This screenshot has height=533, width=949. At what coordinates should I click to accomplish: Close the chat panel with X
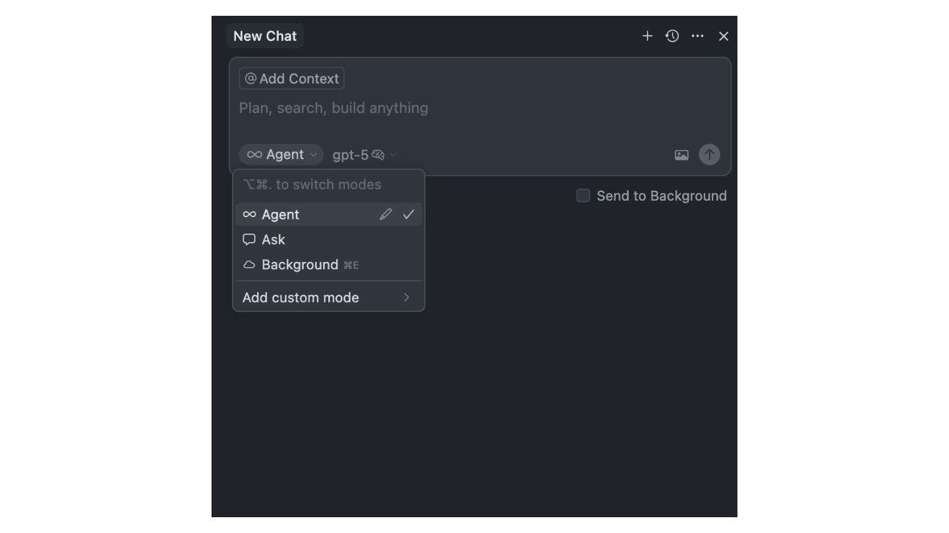[x=724, y=36]
